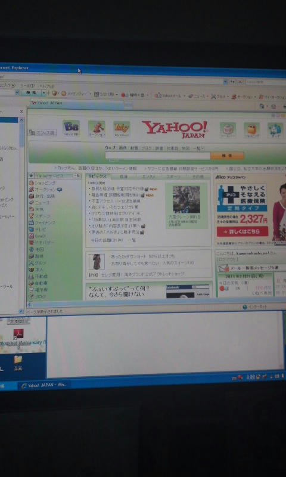Click the car icon in the services list
This screenshot has width=286, height=477.
point(31,283)
